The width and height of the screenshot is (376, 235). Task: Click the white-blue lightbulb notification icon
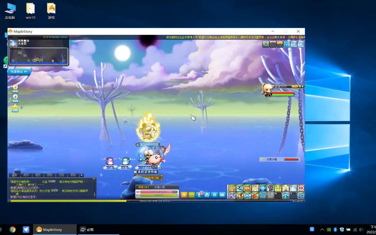[x=15, y=98]
